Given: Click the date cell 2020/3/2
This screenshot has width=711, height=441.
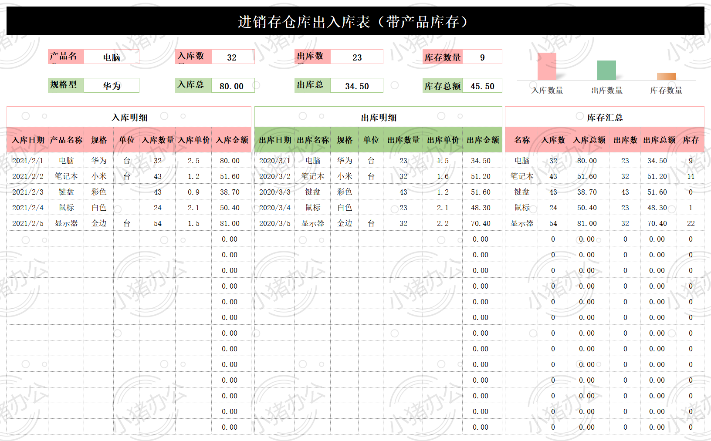Looking at the screenshot, I should pos(274,176).
